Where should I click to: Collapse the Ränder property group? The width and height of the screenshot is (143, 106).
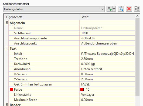click(x=7, y=104)
